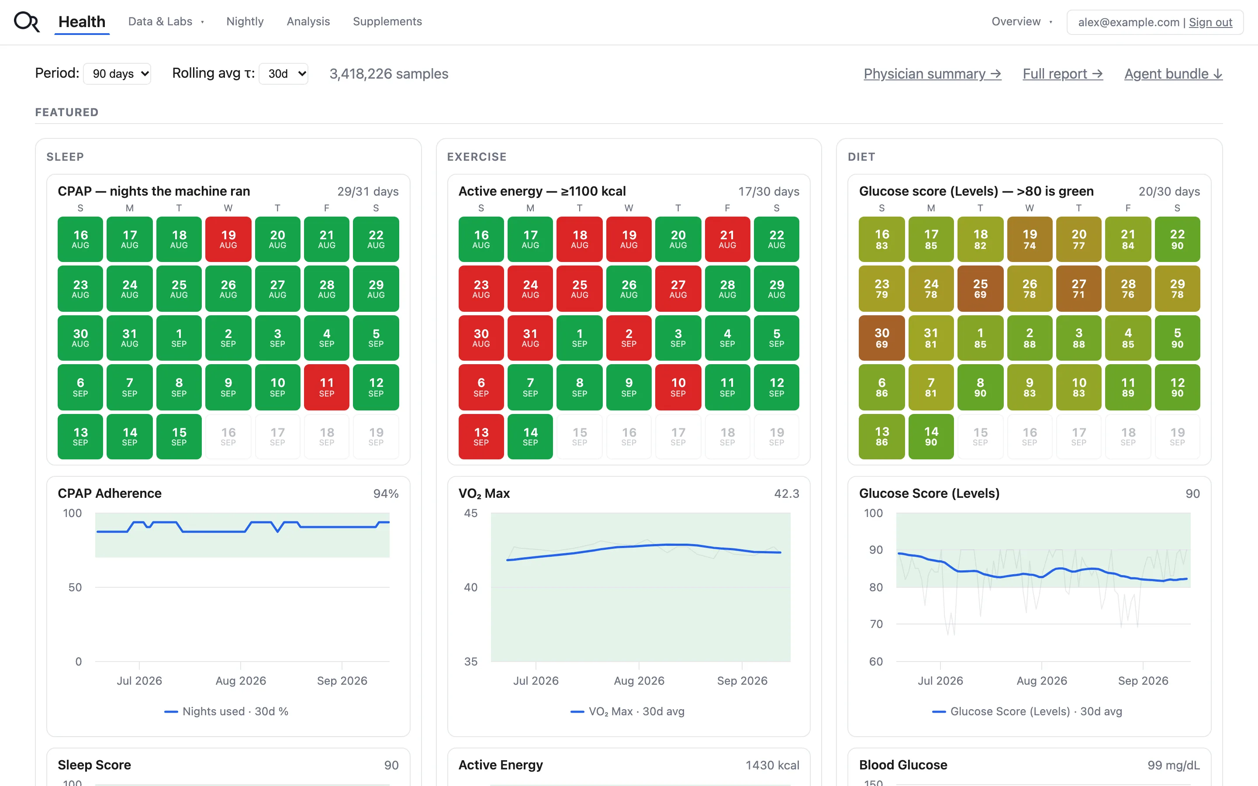Download the Agent bundle
The width and height of the screenshot is (1258, 786).
click(x=1173, y=74)
